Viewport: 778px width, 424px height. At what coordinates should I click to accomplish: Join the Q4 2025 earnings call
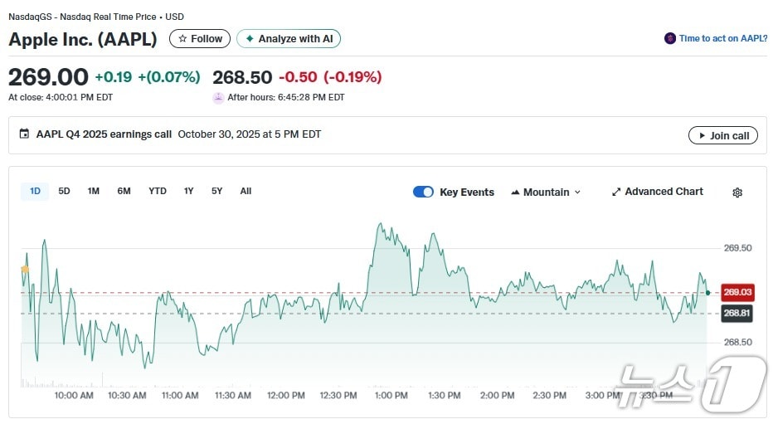(x=722, y=135)
